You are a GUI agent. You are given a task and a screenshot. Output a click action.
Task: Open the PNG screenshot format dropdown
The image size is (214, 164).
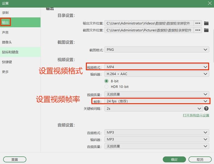[x=156, y=49]
